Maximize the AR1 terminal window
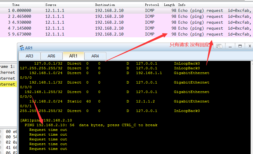The width and height of the screenshot is (253, 154). click(x=240, y=46)
